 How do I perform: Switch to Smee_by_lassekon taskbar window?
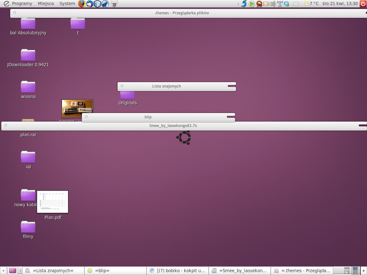[x=240, y=271]
